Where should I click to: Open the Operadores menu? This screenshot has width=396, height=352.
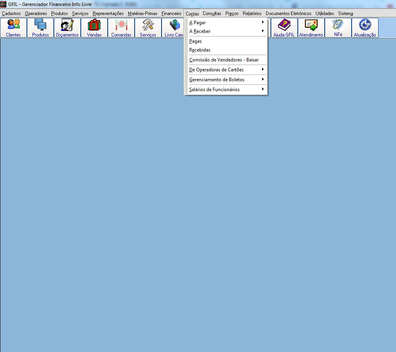point(36,13)
